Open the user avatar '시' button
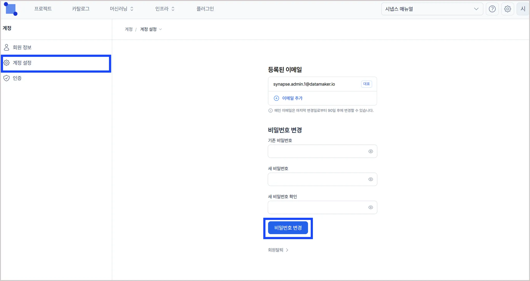This screenshot has height=281, width=530. 523,9
